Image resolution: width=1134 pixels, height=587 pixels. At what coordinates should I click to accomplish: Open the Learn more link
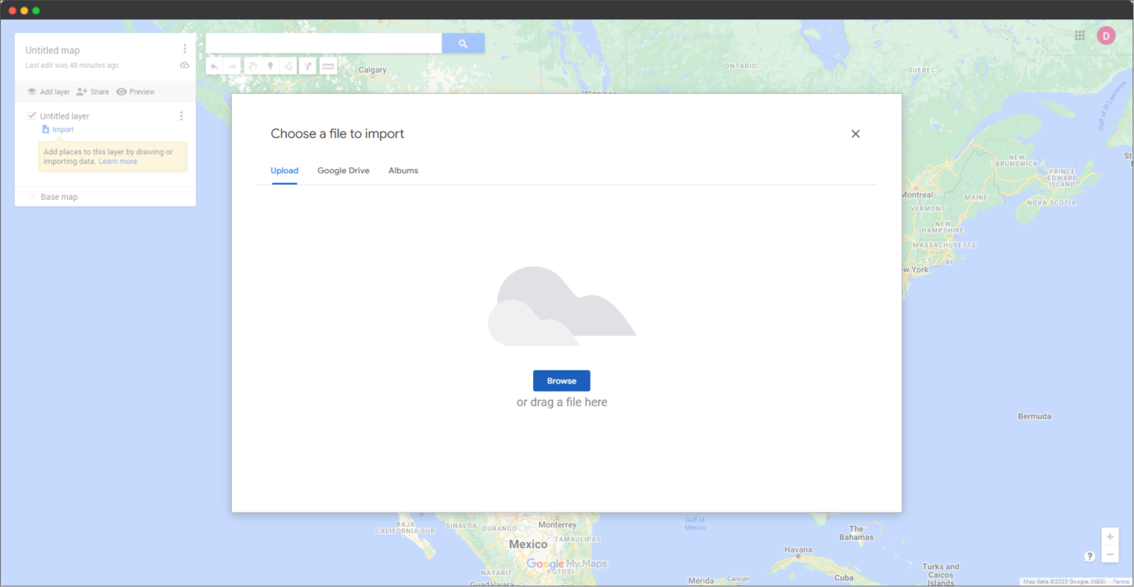point(118,161)
